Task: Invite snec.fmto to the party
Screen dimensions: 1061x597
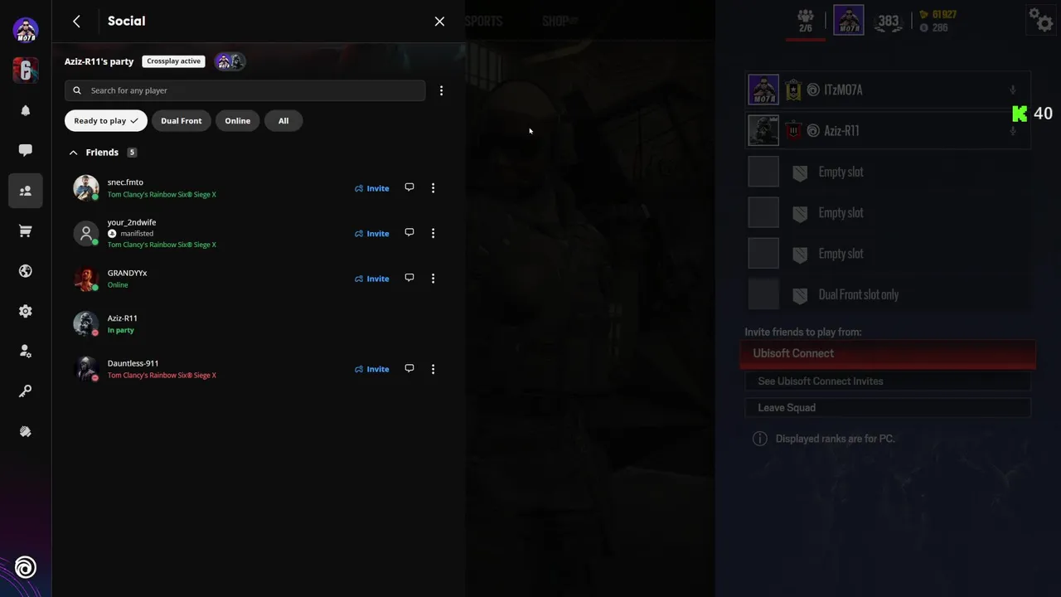Action: coord(372,188)
